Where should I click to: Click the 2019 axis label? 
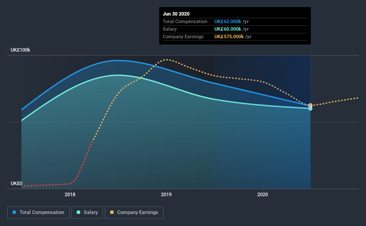[x=166, y=194]
